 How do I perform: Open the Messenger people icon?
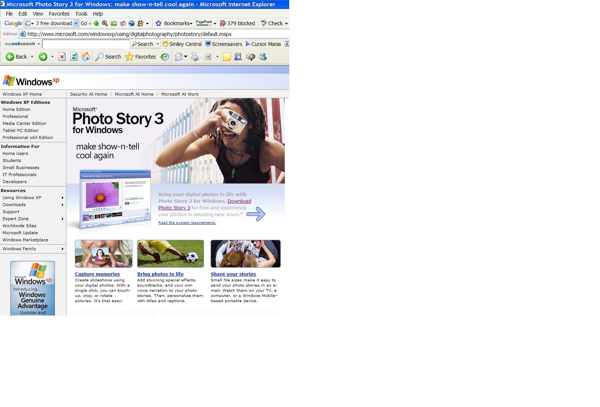(263, 57)
